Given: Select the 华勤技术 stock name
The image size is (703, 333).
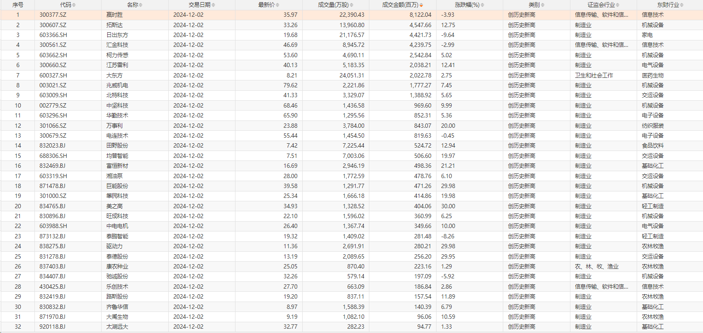Looking at the screenshot, I should pyautogui.click(x=117, y=115).
